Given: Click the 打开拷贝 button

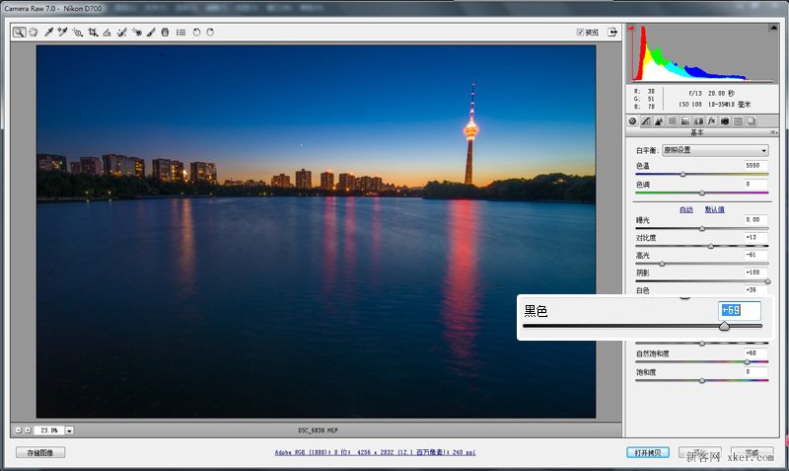Looking at the screenshot, I should [648, 452].
